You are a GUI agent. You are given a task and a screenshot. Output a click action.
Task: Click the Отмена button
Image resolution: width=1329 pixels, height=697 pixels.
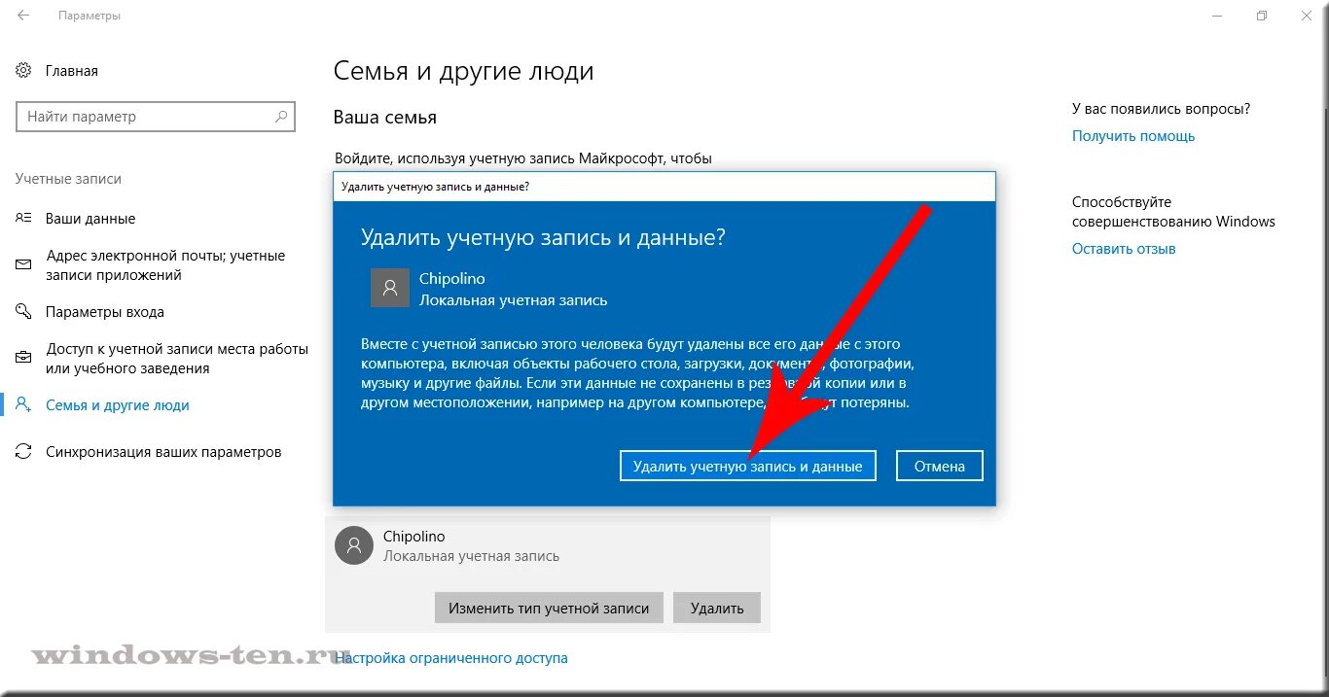940,466
